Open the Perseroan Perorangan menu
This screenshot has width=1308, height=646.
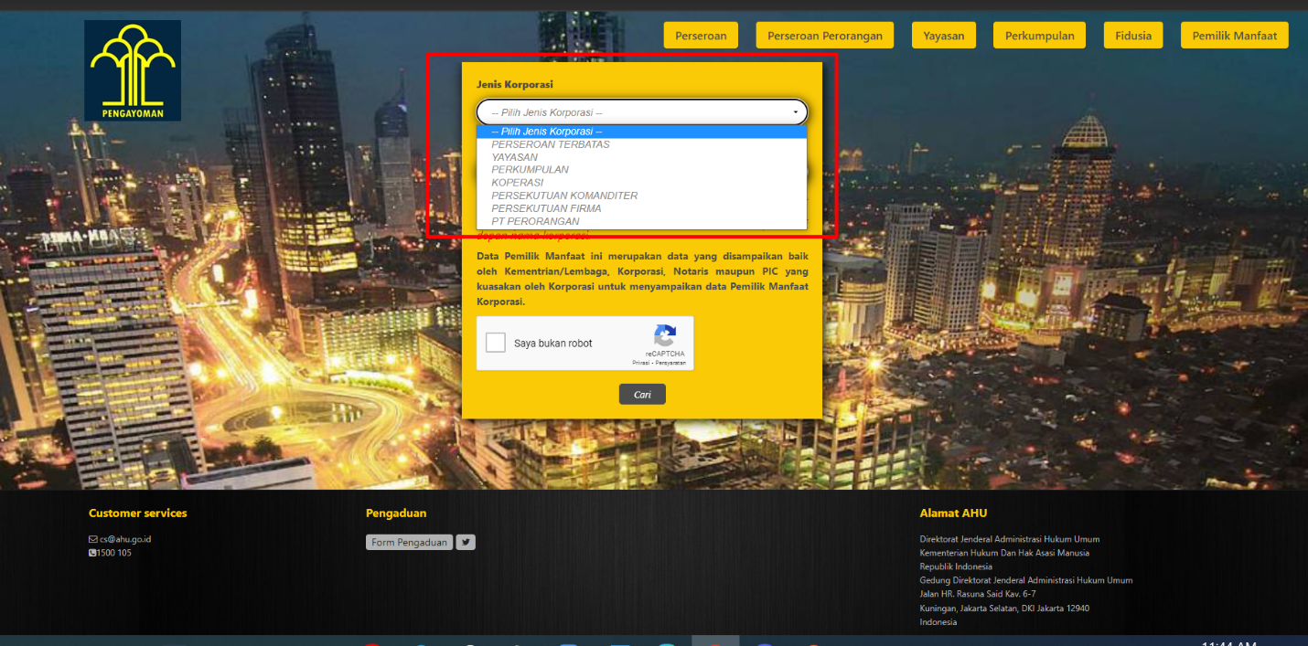coord(825,36)
